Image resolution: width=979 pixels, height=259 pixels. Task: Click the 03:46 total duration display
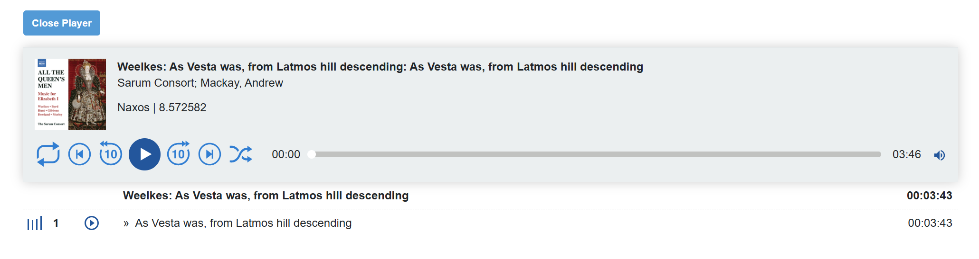[906, 154]
